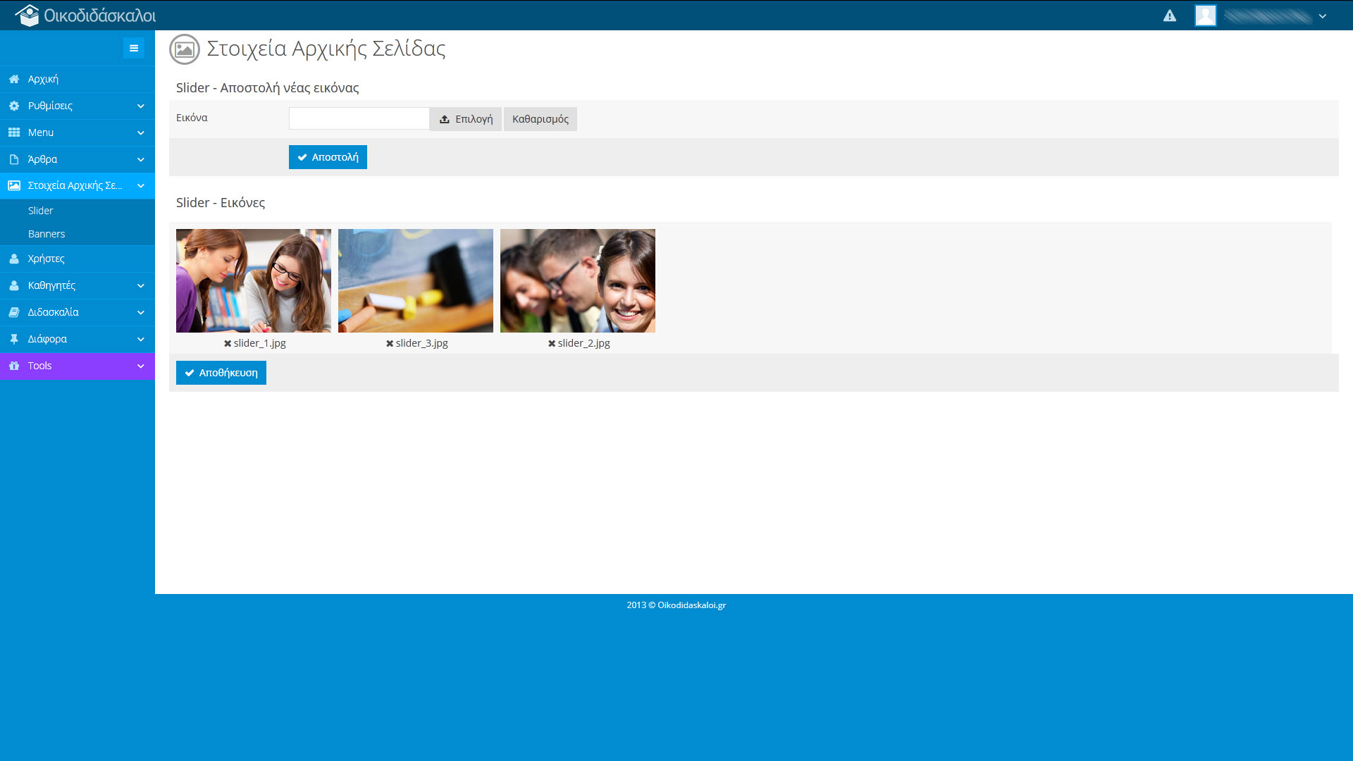The width and height of the screenshot is (1353, 761).
Task: Toggle sidebar with the hamburger button
Action: 134,48
